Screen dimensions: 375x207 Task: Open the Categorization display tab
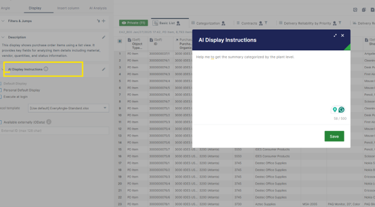(208, 23)
